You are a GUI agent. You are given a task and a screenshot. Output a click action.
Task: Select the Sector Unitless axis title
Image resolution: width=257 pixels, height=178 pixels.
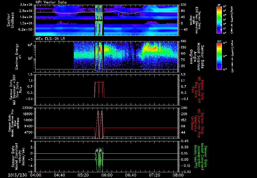point(11,20)
